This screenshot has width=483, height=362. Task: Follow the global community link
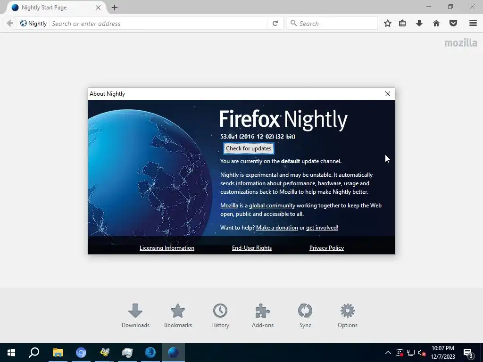(272, 206)
